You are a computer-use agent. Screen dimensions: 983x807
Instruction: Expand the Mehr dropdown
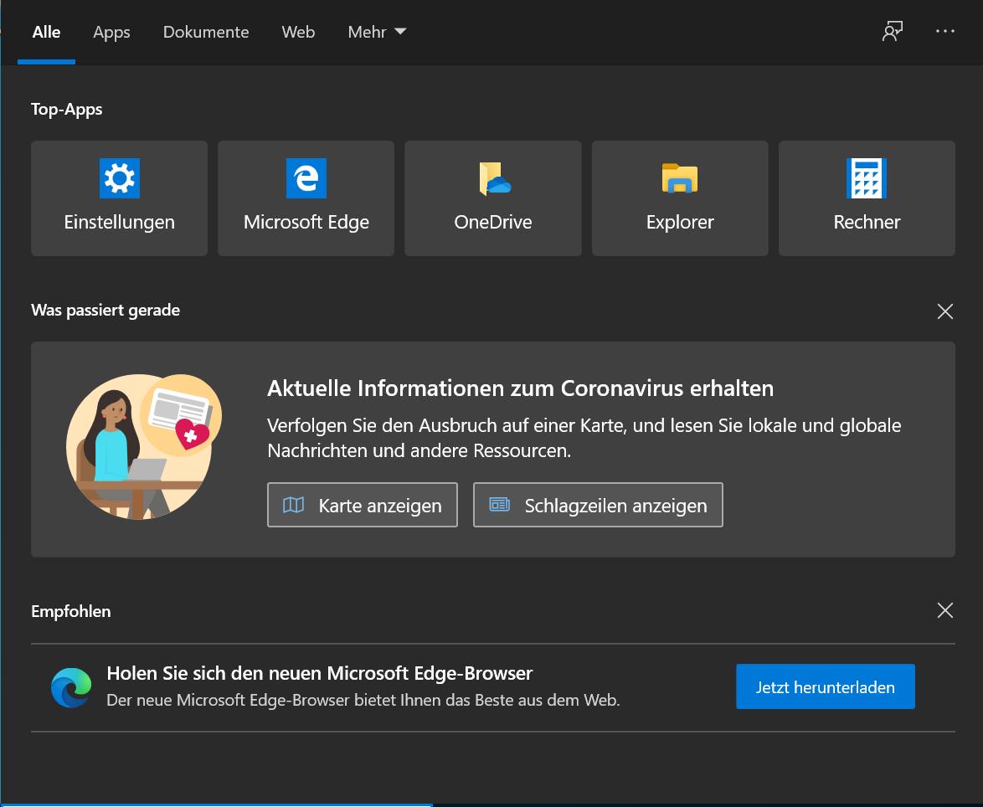point(377,32)
